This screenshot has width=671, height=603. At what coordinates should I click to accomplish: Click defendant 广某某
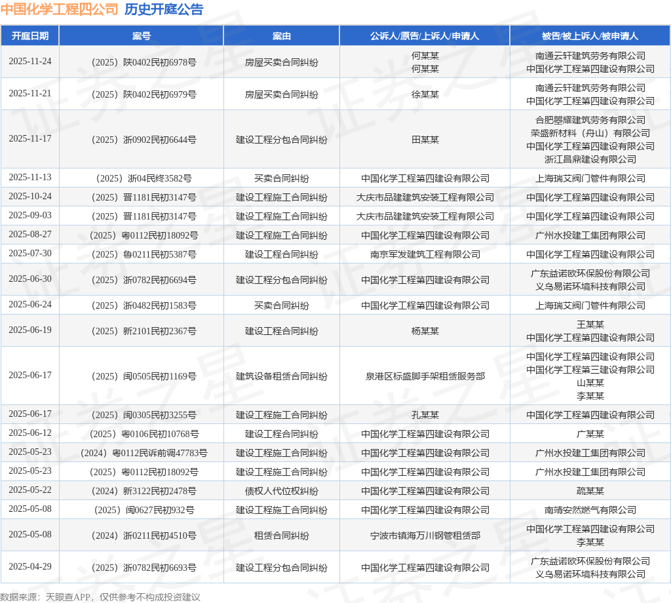click(x=590, y=435)
